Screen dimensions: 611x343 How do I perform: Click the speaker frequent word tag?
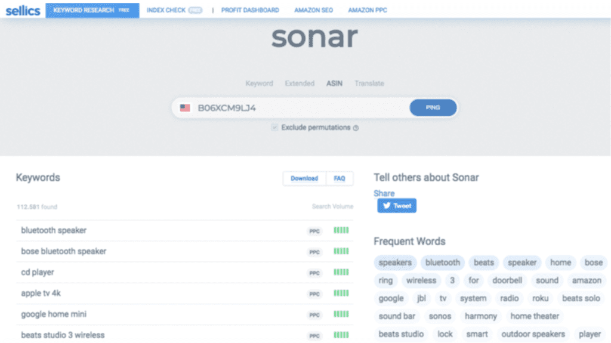(x=522, y=262)
